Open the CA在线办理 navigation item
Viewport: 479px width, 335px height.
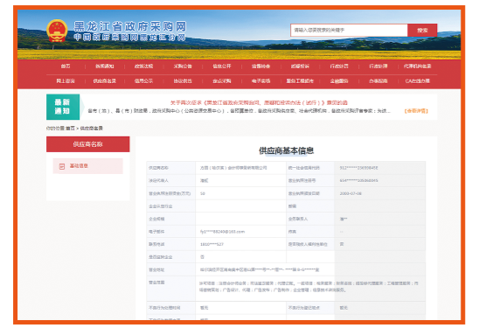[417, 81]
